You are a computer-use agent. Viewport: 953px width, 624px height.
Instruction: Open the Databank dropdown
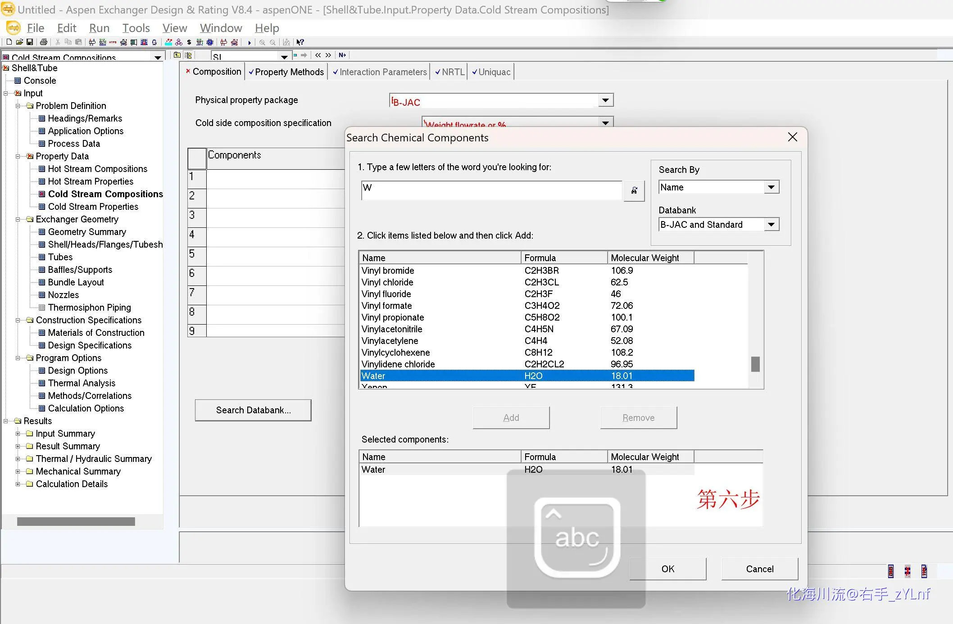(771, 224)
